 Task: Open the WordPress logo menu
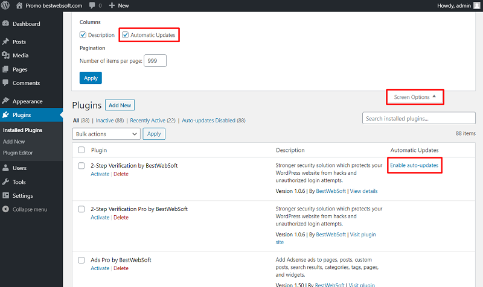click(5, 5)
